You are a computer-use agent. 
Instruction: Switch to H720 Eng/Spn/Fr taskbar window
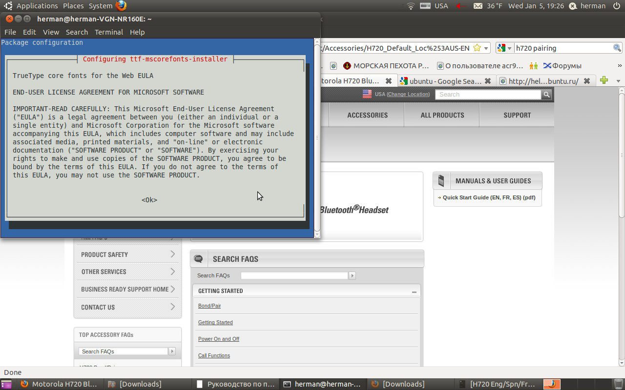[x=499, y=384]
